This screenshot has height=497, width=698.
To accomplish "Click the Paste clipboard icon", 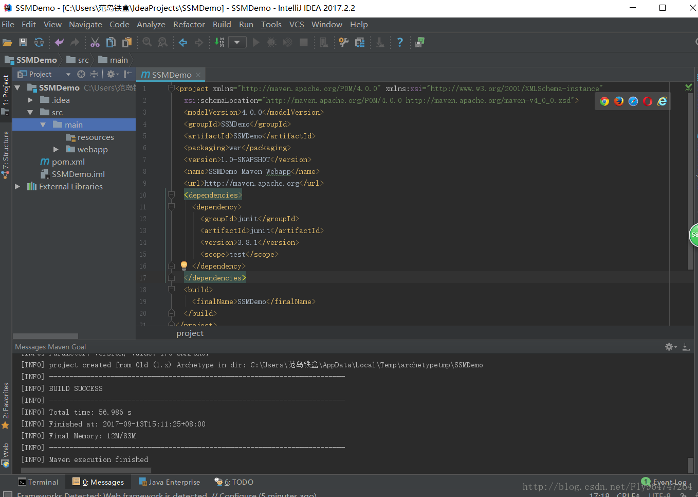I will coord(127,43).
